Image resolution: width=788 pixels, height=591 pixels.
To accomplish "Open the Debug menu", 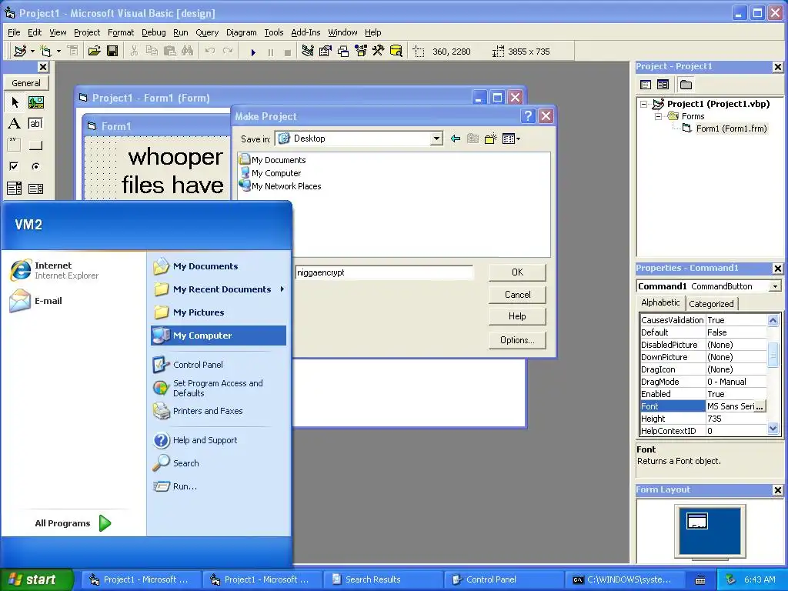I will (x=153, y=32).
